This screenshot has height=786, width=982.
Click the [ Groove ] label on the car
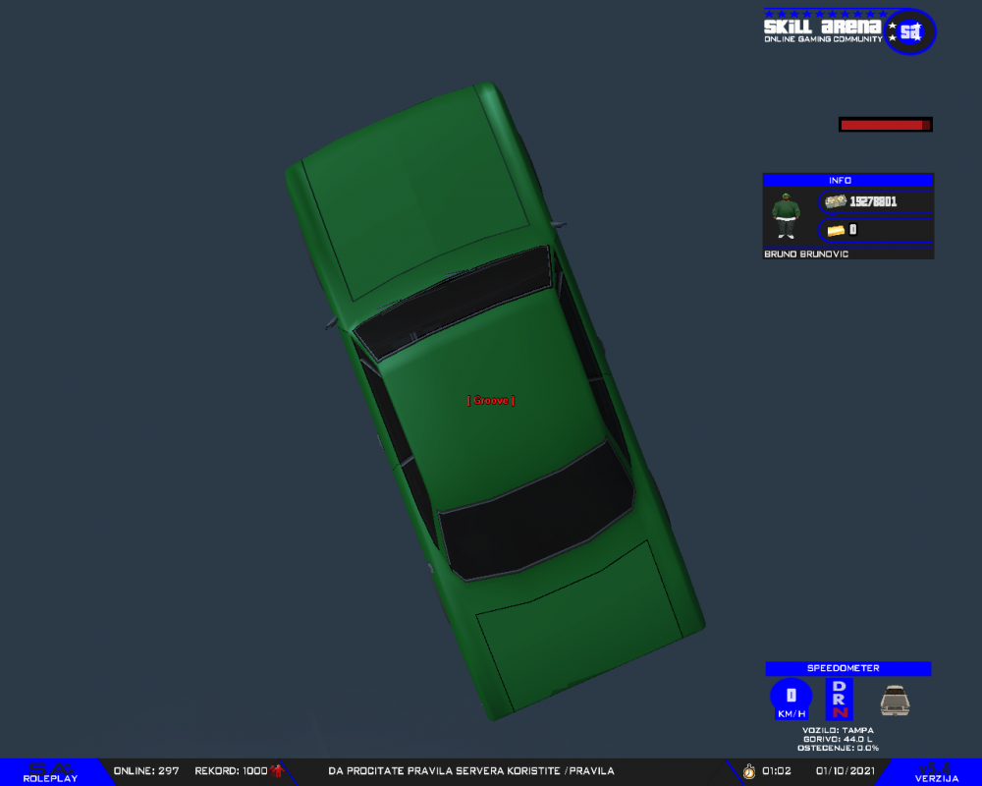click(490, 401)
